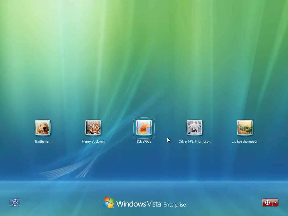
Task: Click the ICE SPICE name label
Action: (144, 141)
